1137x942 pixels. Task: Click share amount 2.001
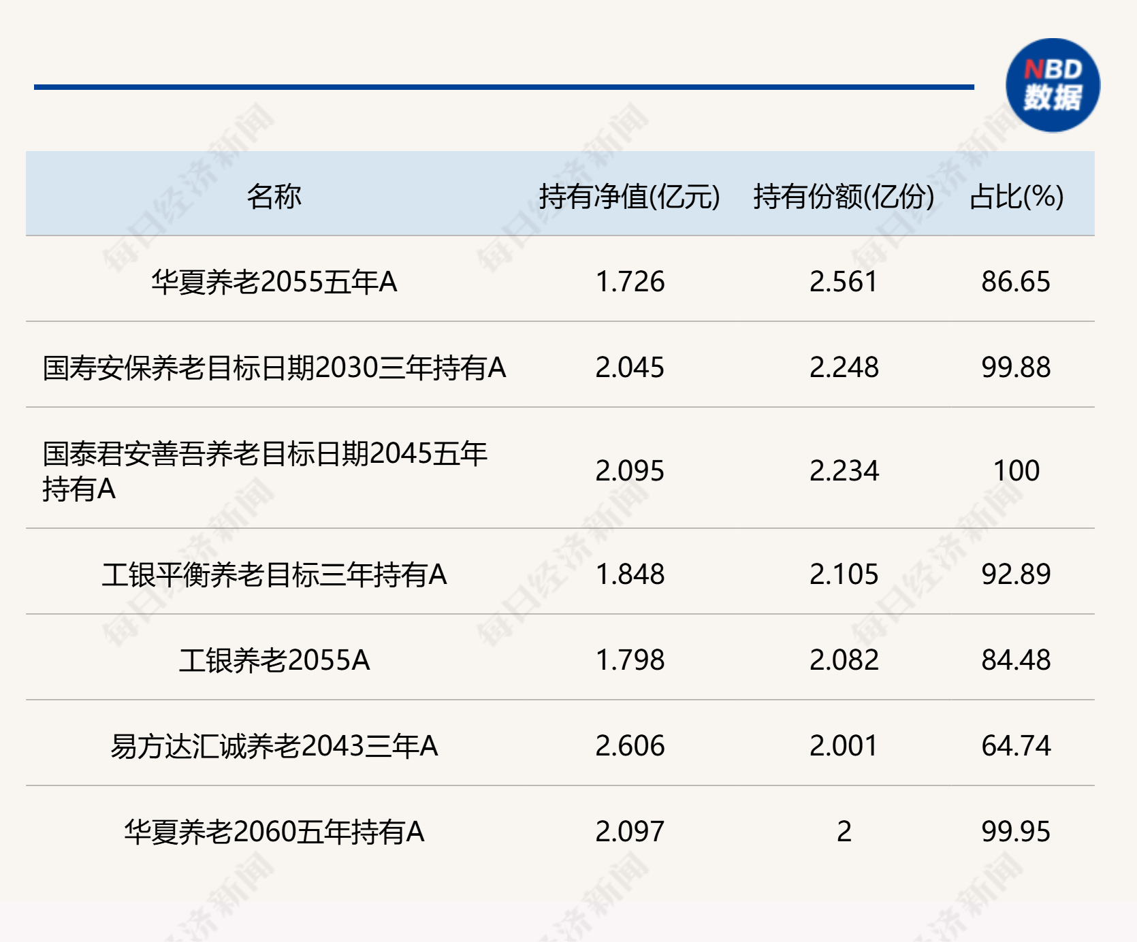pos(844,746)
